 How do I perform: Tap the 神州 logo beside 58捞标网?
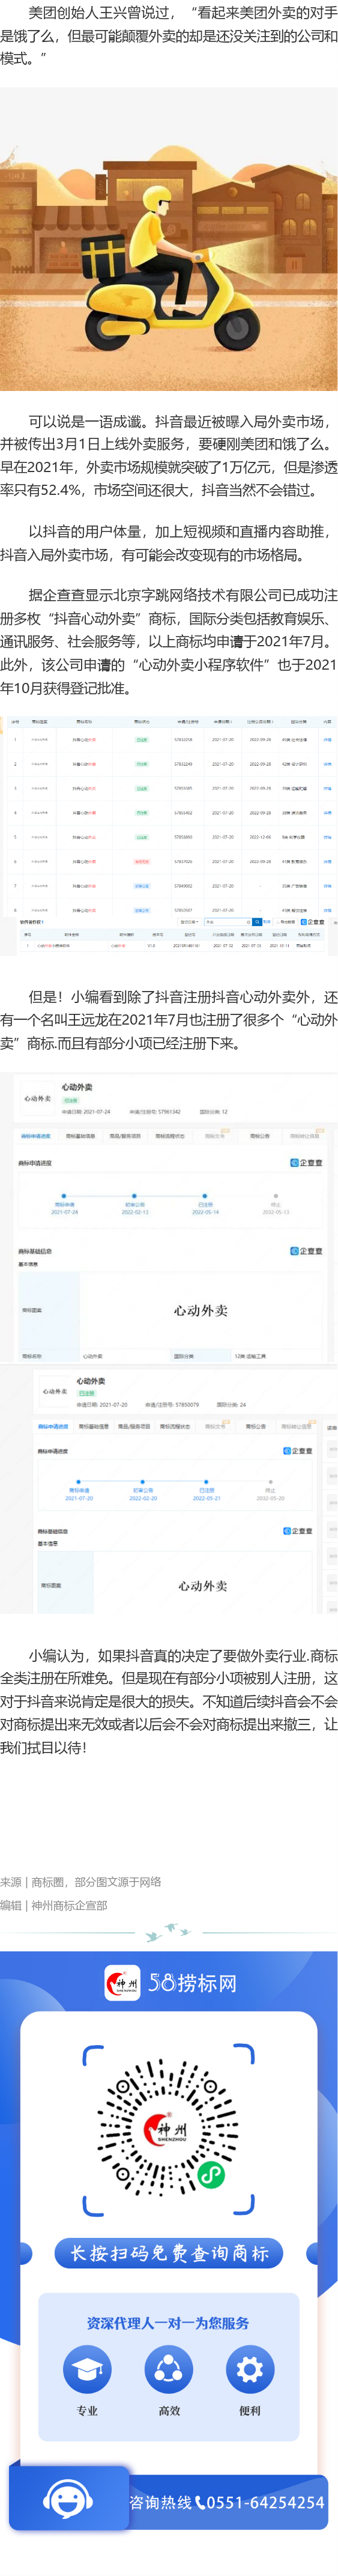(122, 1982)
